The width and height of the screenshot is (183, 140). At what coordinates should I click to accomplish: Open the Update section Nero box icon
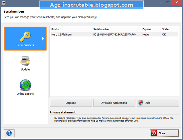click(x=25, y=61)
